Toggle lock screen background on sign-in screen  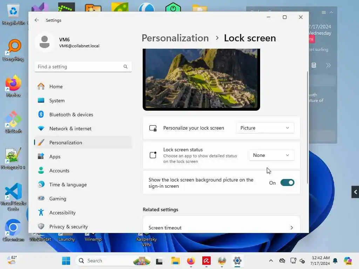pos(287,182)
